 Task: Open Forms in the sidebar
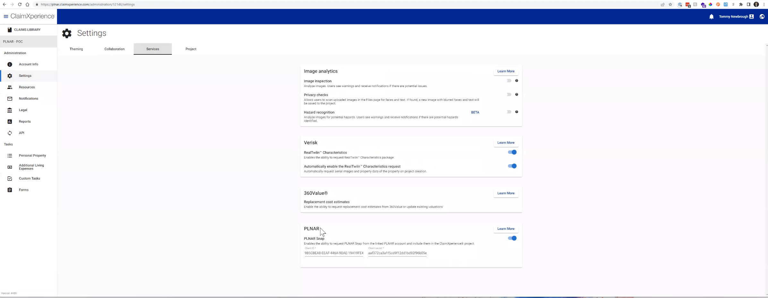coord(29,190)
